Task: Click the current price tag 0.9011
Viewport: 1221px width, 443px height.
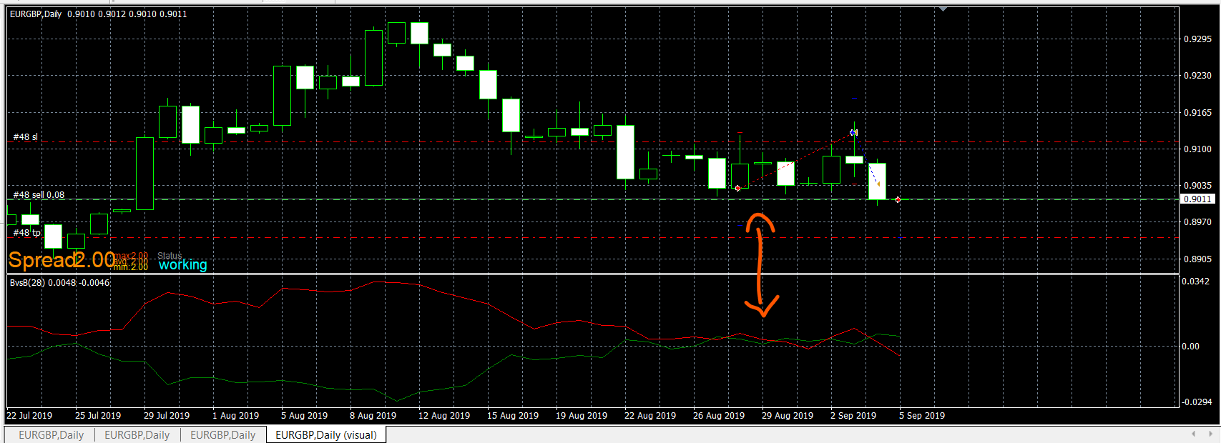Action: pos(1197,199)
